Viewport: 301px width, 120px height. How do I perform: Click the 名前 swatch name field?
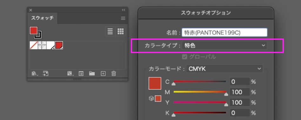[224, 33]
